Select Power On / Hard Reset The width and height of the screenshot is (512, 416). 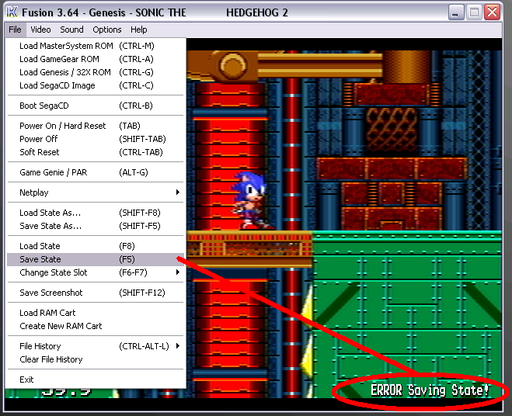click(96, 126)
